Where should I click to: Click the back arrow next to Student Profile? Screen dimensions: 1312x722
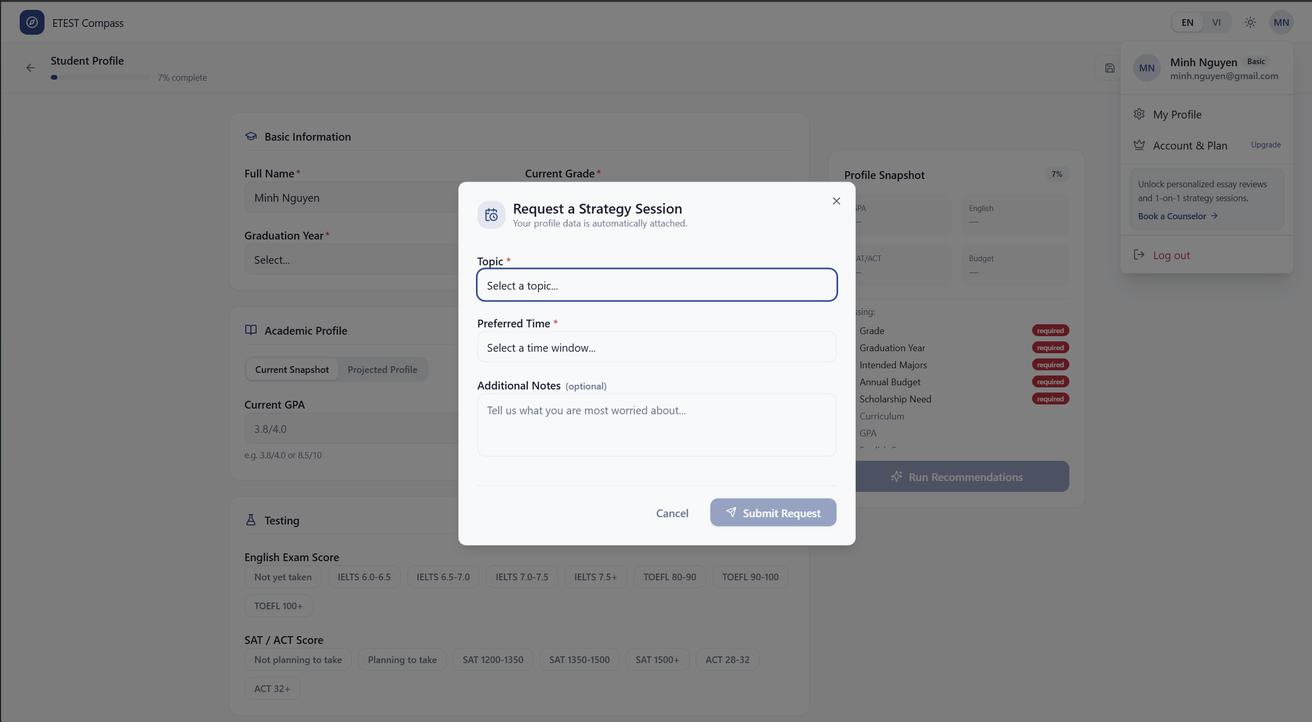(31, 68)
